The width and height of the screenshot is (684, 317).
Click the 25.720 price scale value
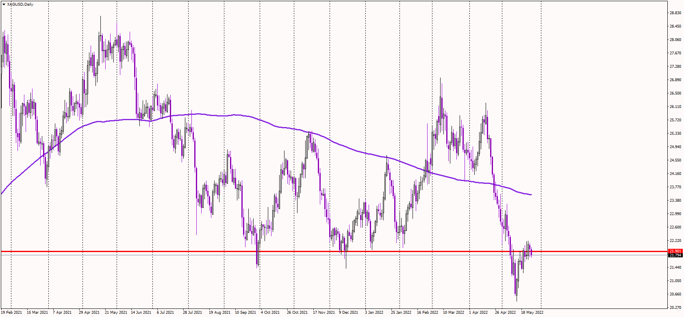(x=675, y=120)
